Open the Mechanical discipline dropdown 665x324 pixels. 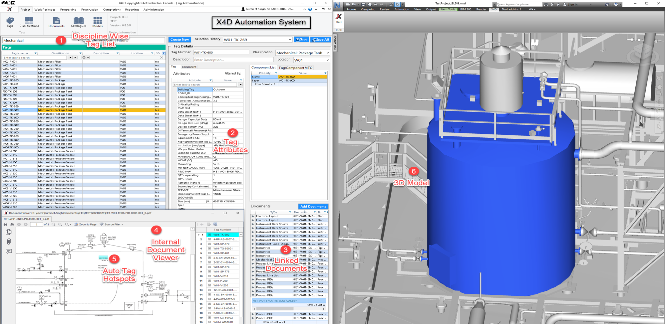pyautogui.click(x=79, y=40)
